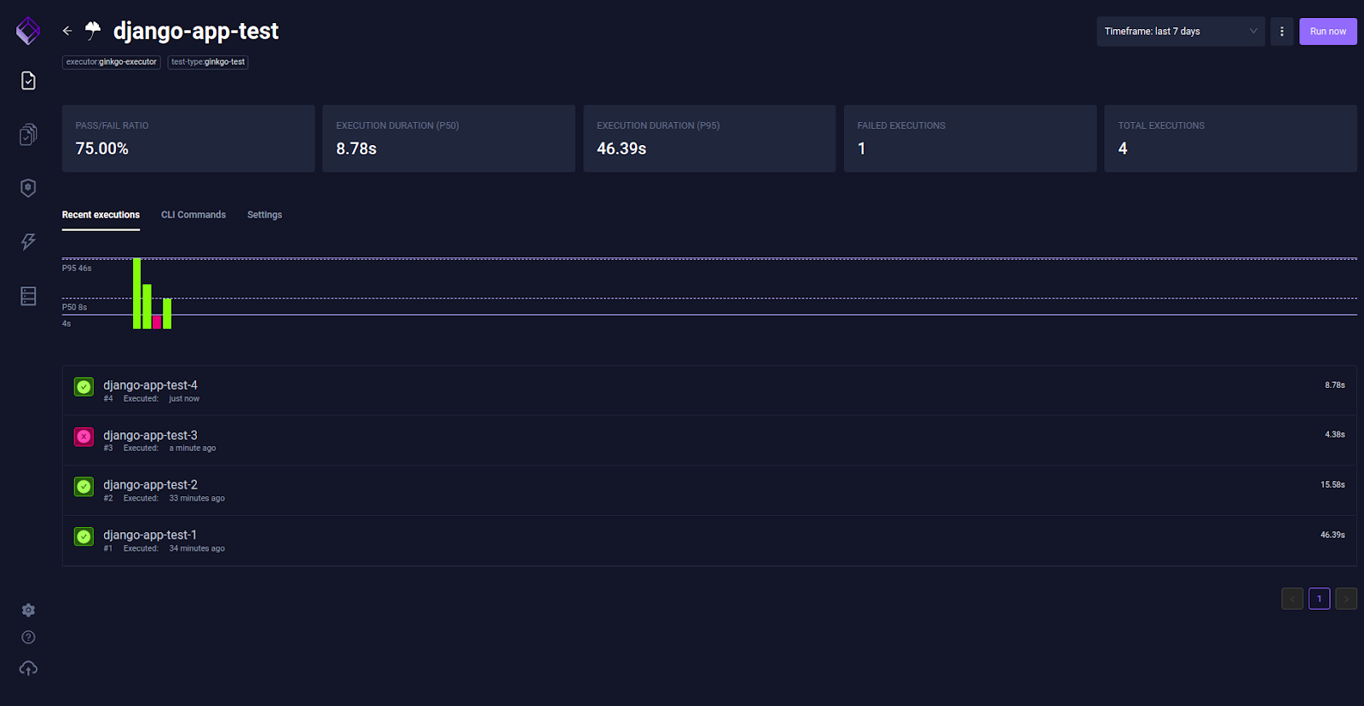Click the Testkube logo icon
1364x706 pixels.
pyautogui.click(x=28, y=31)
